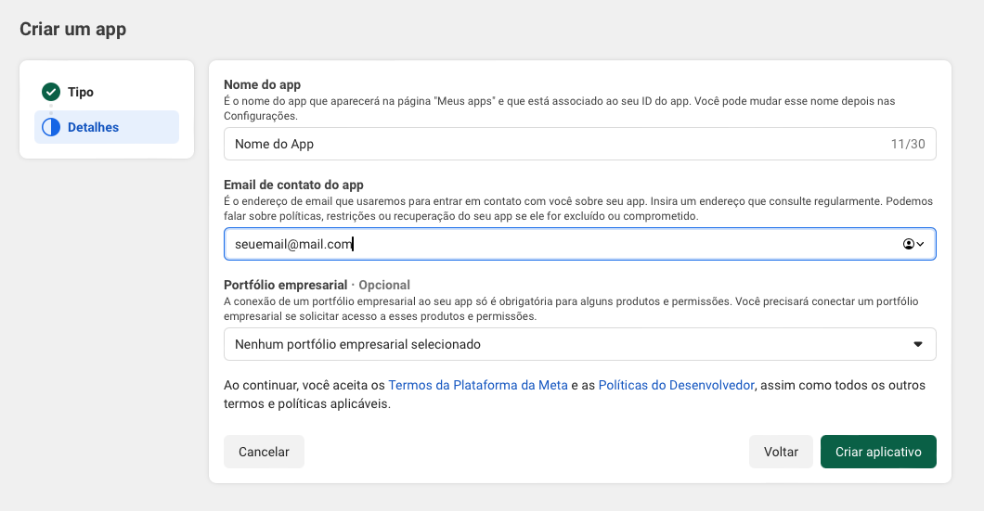Open the contact autofill icon in email field
The height and width of the screenshot is (511, 984).
click(x=913, y=244)
